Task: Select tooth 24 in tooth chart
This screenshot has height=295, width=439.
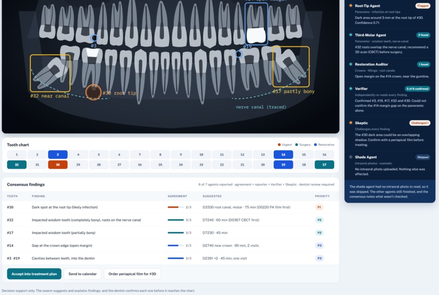Action: pos(181,164)
